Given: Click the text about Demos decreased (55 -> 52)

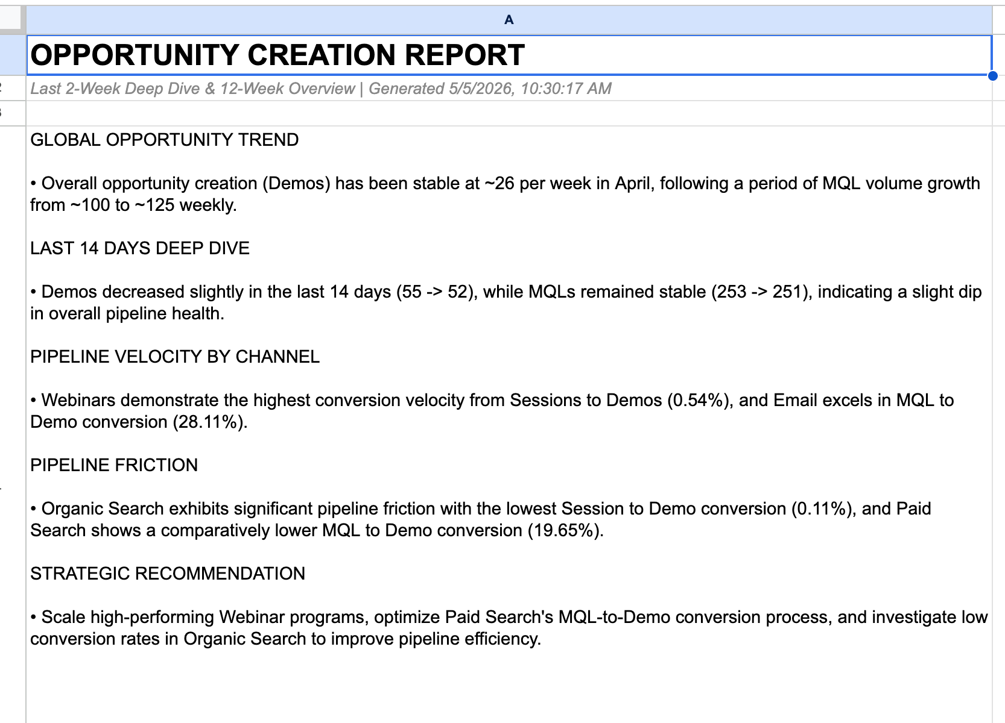Looking at the screenshot, I should pos(506,302).
